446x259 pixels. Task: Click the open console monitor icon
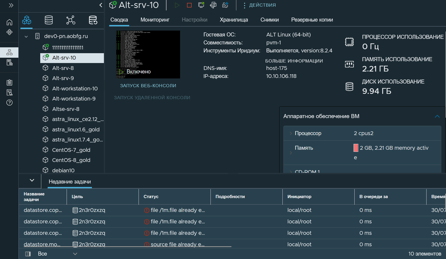[x=201, y=5]
